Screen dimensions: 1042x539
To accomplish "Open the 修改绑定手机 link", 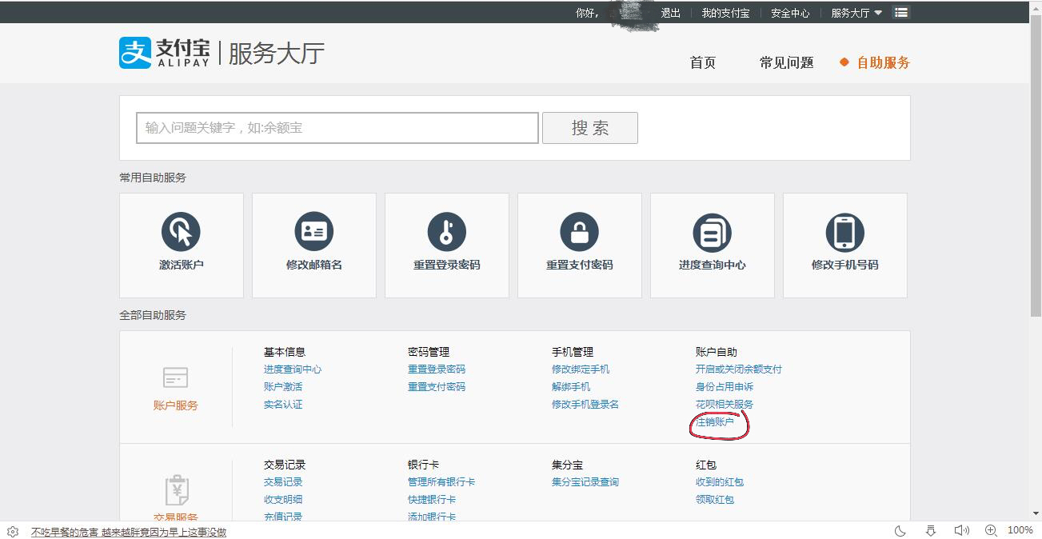I will click(x=581, y=369).
